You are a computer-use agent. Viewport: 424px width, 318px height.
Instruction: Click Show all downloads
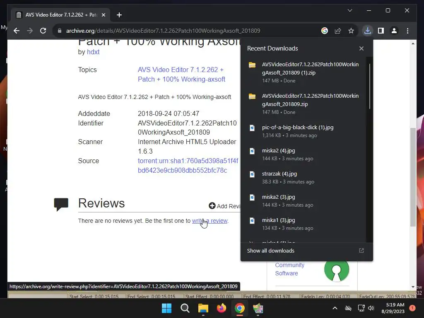pos(271,251)
